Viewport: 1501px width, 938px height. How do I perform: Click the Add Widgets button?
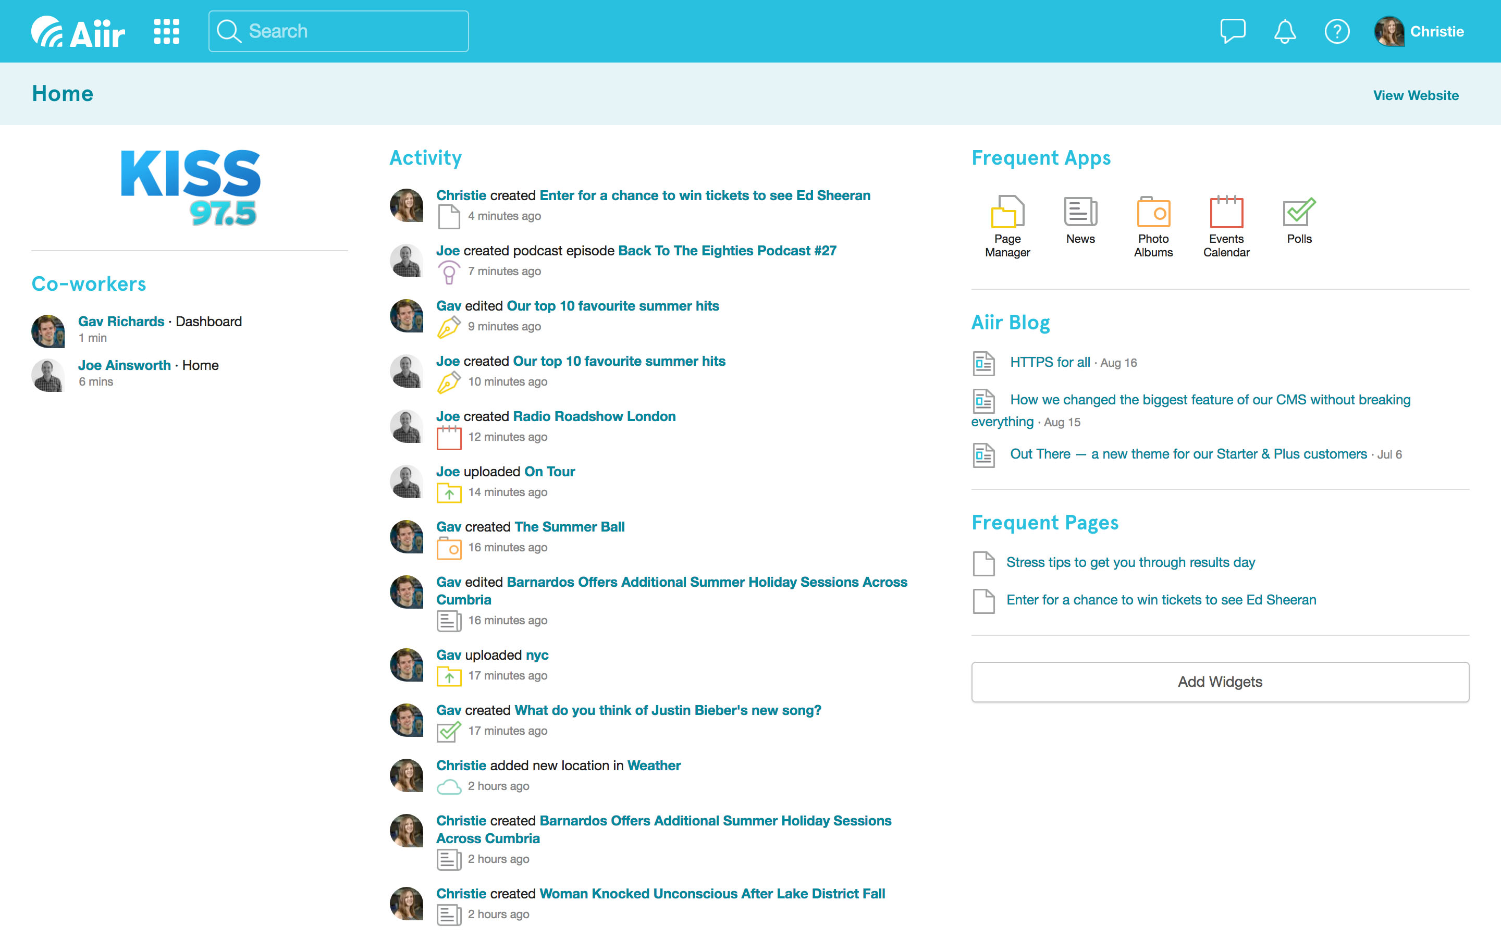coord(1220,682)
